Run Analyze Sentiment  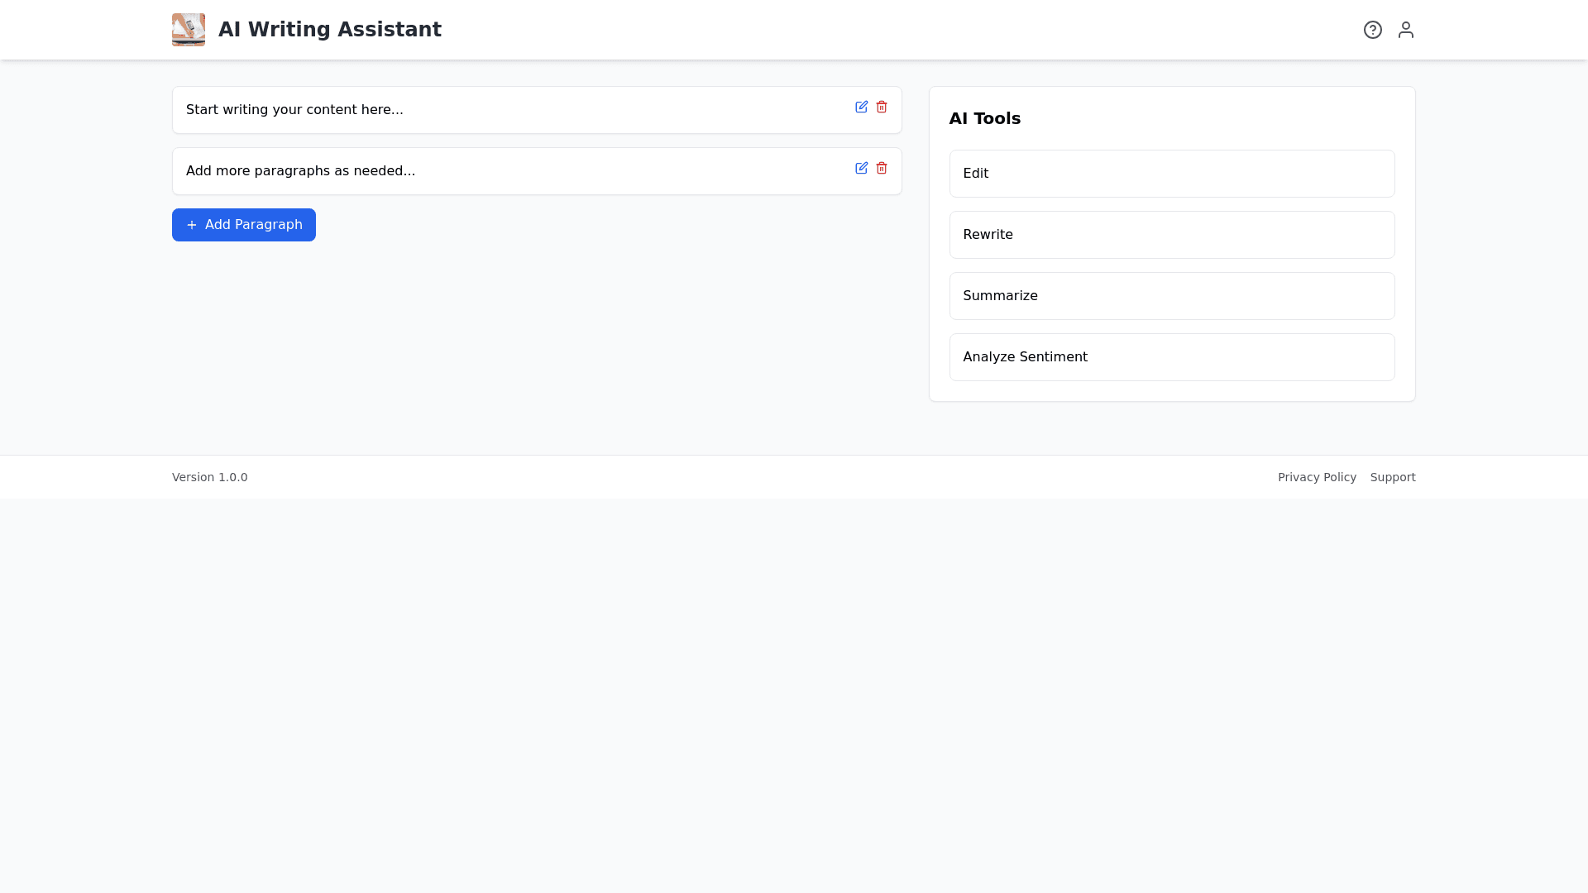[x=1172, y=357]
